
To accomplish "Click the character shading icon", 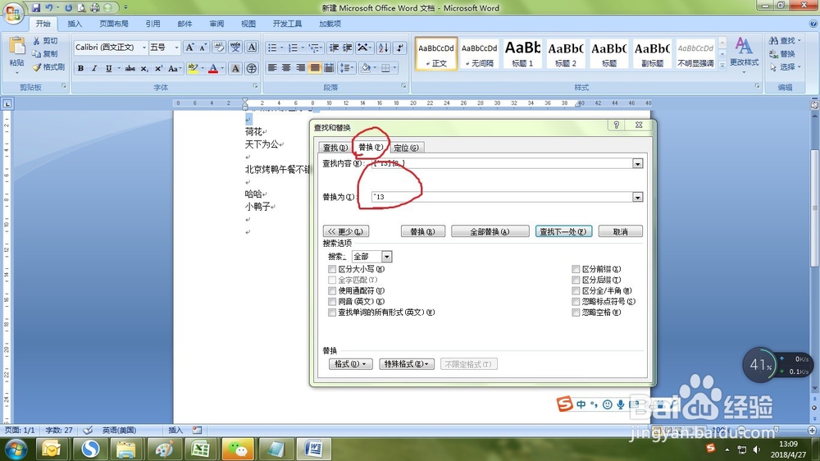I will [x=235, y=68].
